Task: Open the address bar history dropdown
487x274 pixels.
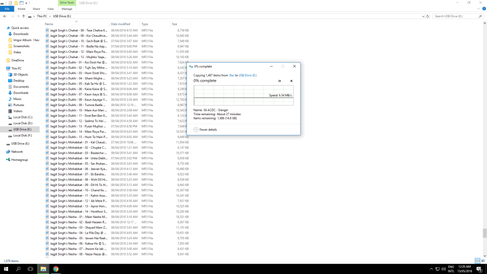Action: click(x=422, y=16)
